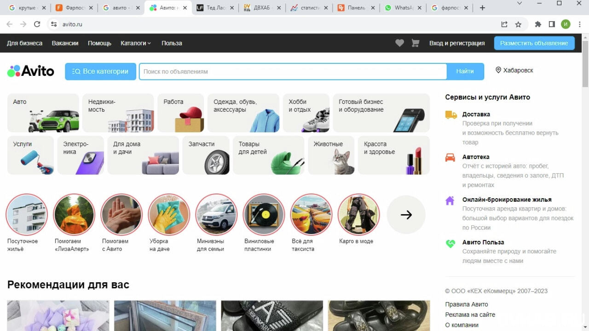Open Уборка на даче story circle
The height and width of the screenshot is (331, 589).
[x=169, y=215]
